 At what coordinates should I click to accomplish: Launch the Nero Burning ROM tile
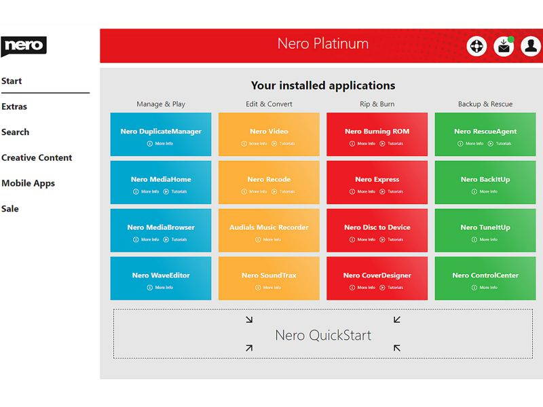(378, 131)
